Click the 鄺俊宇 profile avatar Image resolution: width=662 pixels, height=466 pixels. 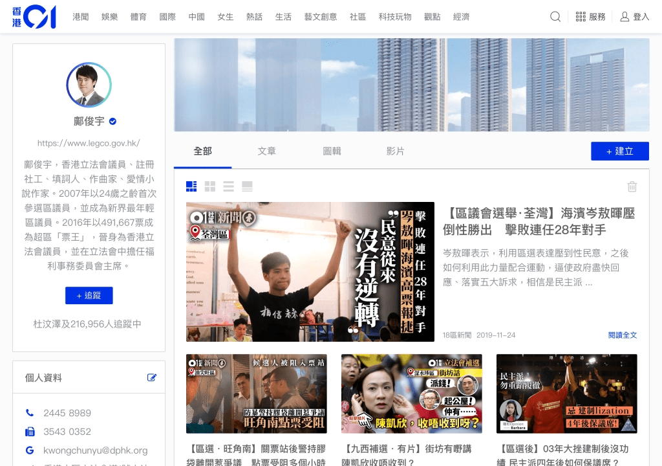89,85
